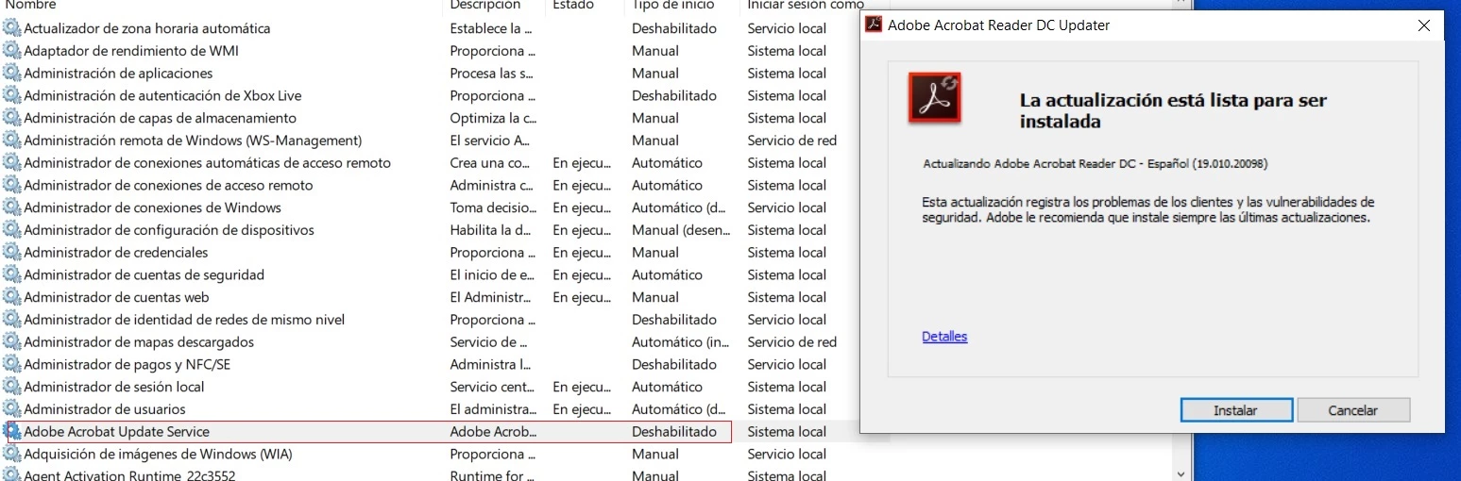Click 'El inicio de e...' description cell
The image size is (1461, 481).
click(492, 275)
